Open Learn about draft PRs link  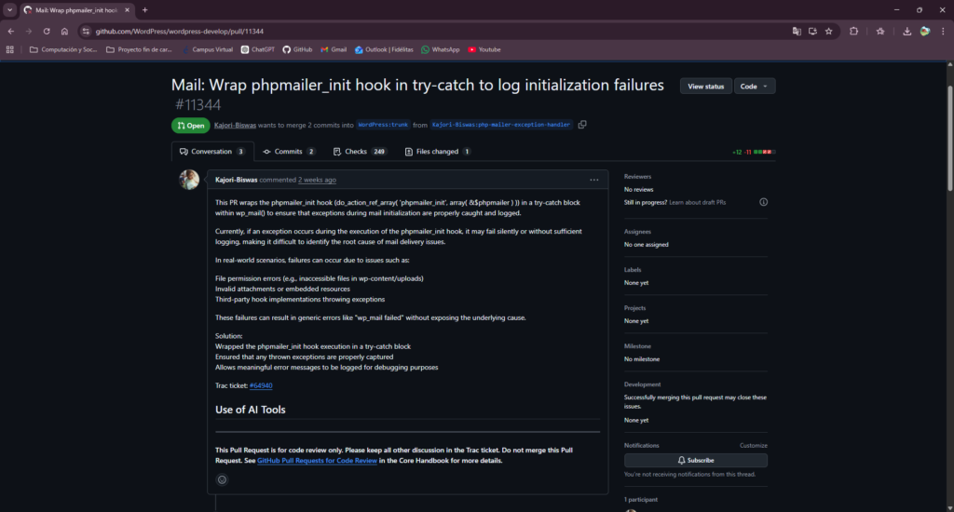coord(697,203)
